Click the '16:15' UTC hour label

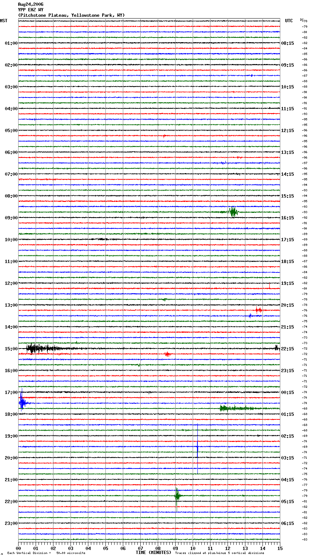(288, 218)
